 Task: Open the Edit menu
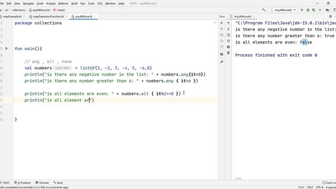point(9,4)
